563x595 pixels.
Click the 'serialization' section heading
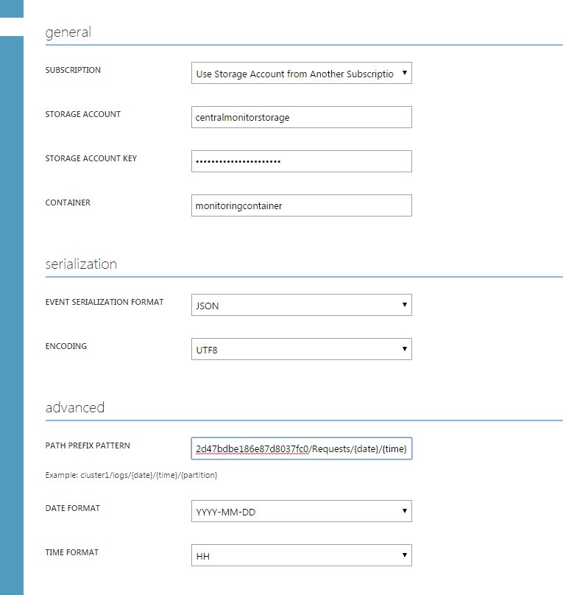[x=81, y=264]
